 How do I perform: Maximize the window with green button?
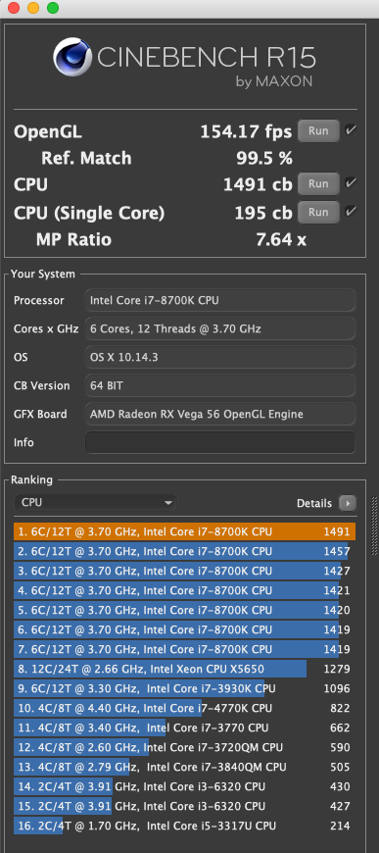point(53,8)
